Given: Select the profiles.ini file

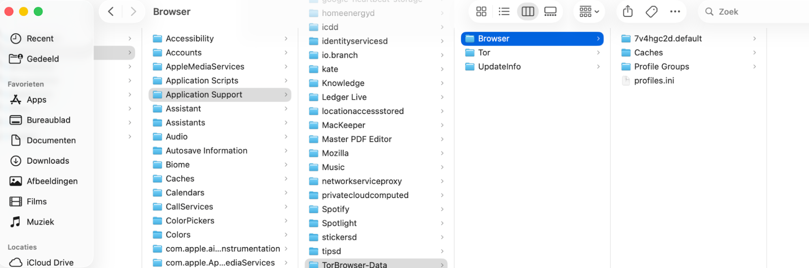Looking at the screenshot, I should (x=688, y=80).
